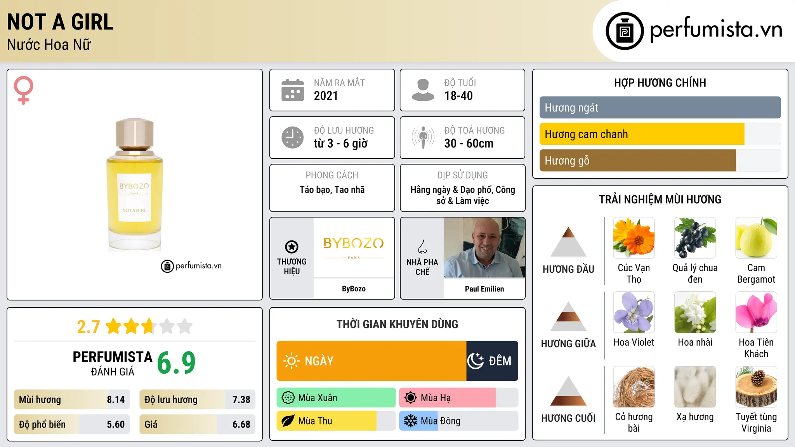Viewport: 795px width, 447px height.
Task: Select the Quả lý chua đen blackcurrant image
Action: point(695,238)
